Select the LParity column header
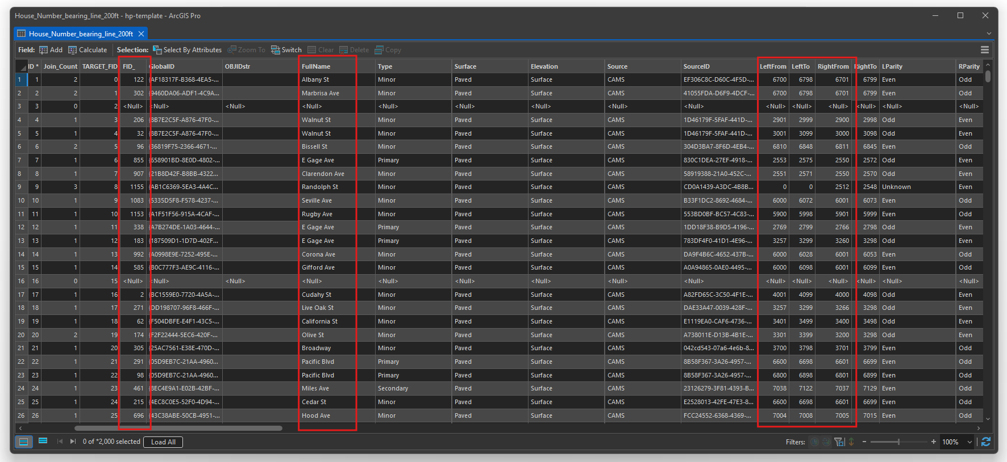1007x462 pixels. pos(918,66)
